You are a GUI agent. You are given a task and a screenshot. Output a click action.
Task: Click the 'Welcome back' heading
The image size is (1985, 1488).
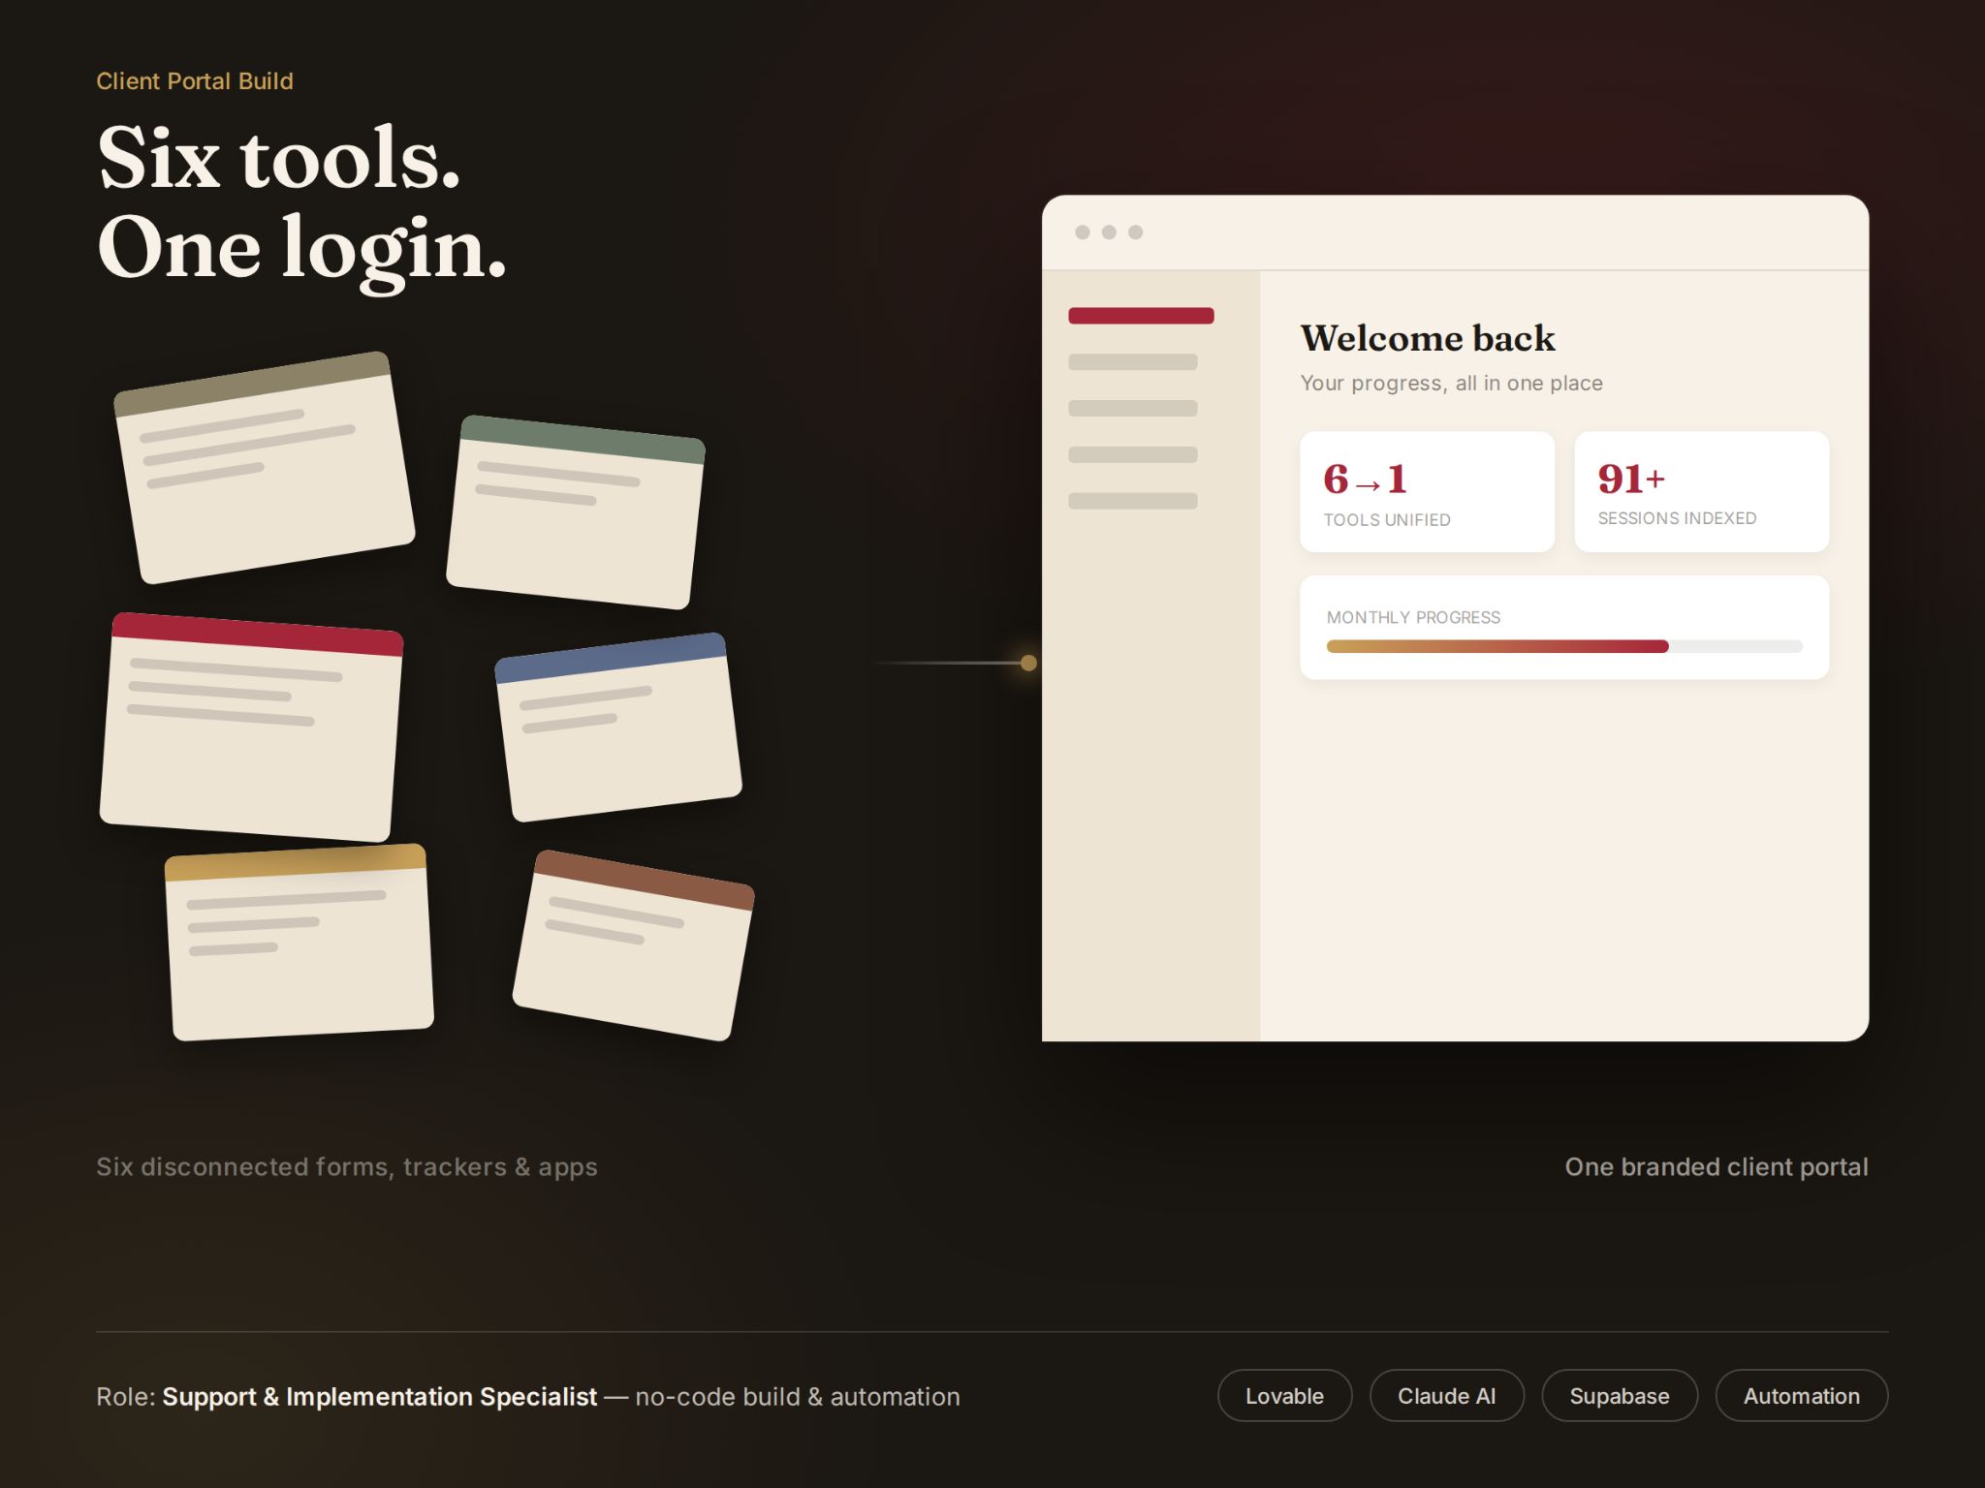pos(1428,338)
